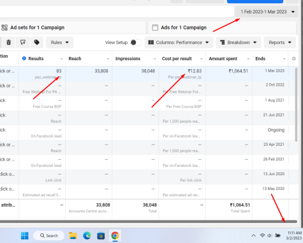Click end date 23 Apr 2021
303x243 pixels.
pos(274,145)
